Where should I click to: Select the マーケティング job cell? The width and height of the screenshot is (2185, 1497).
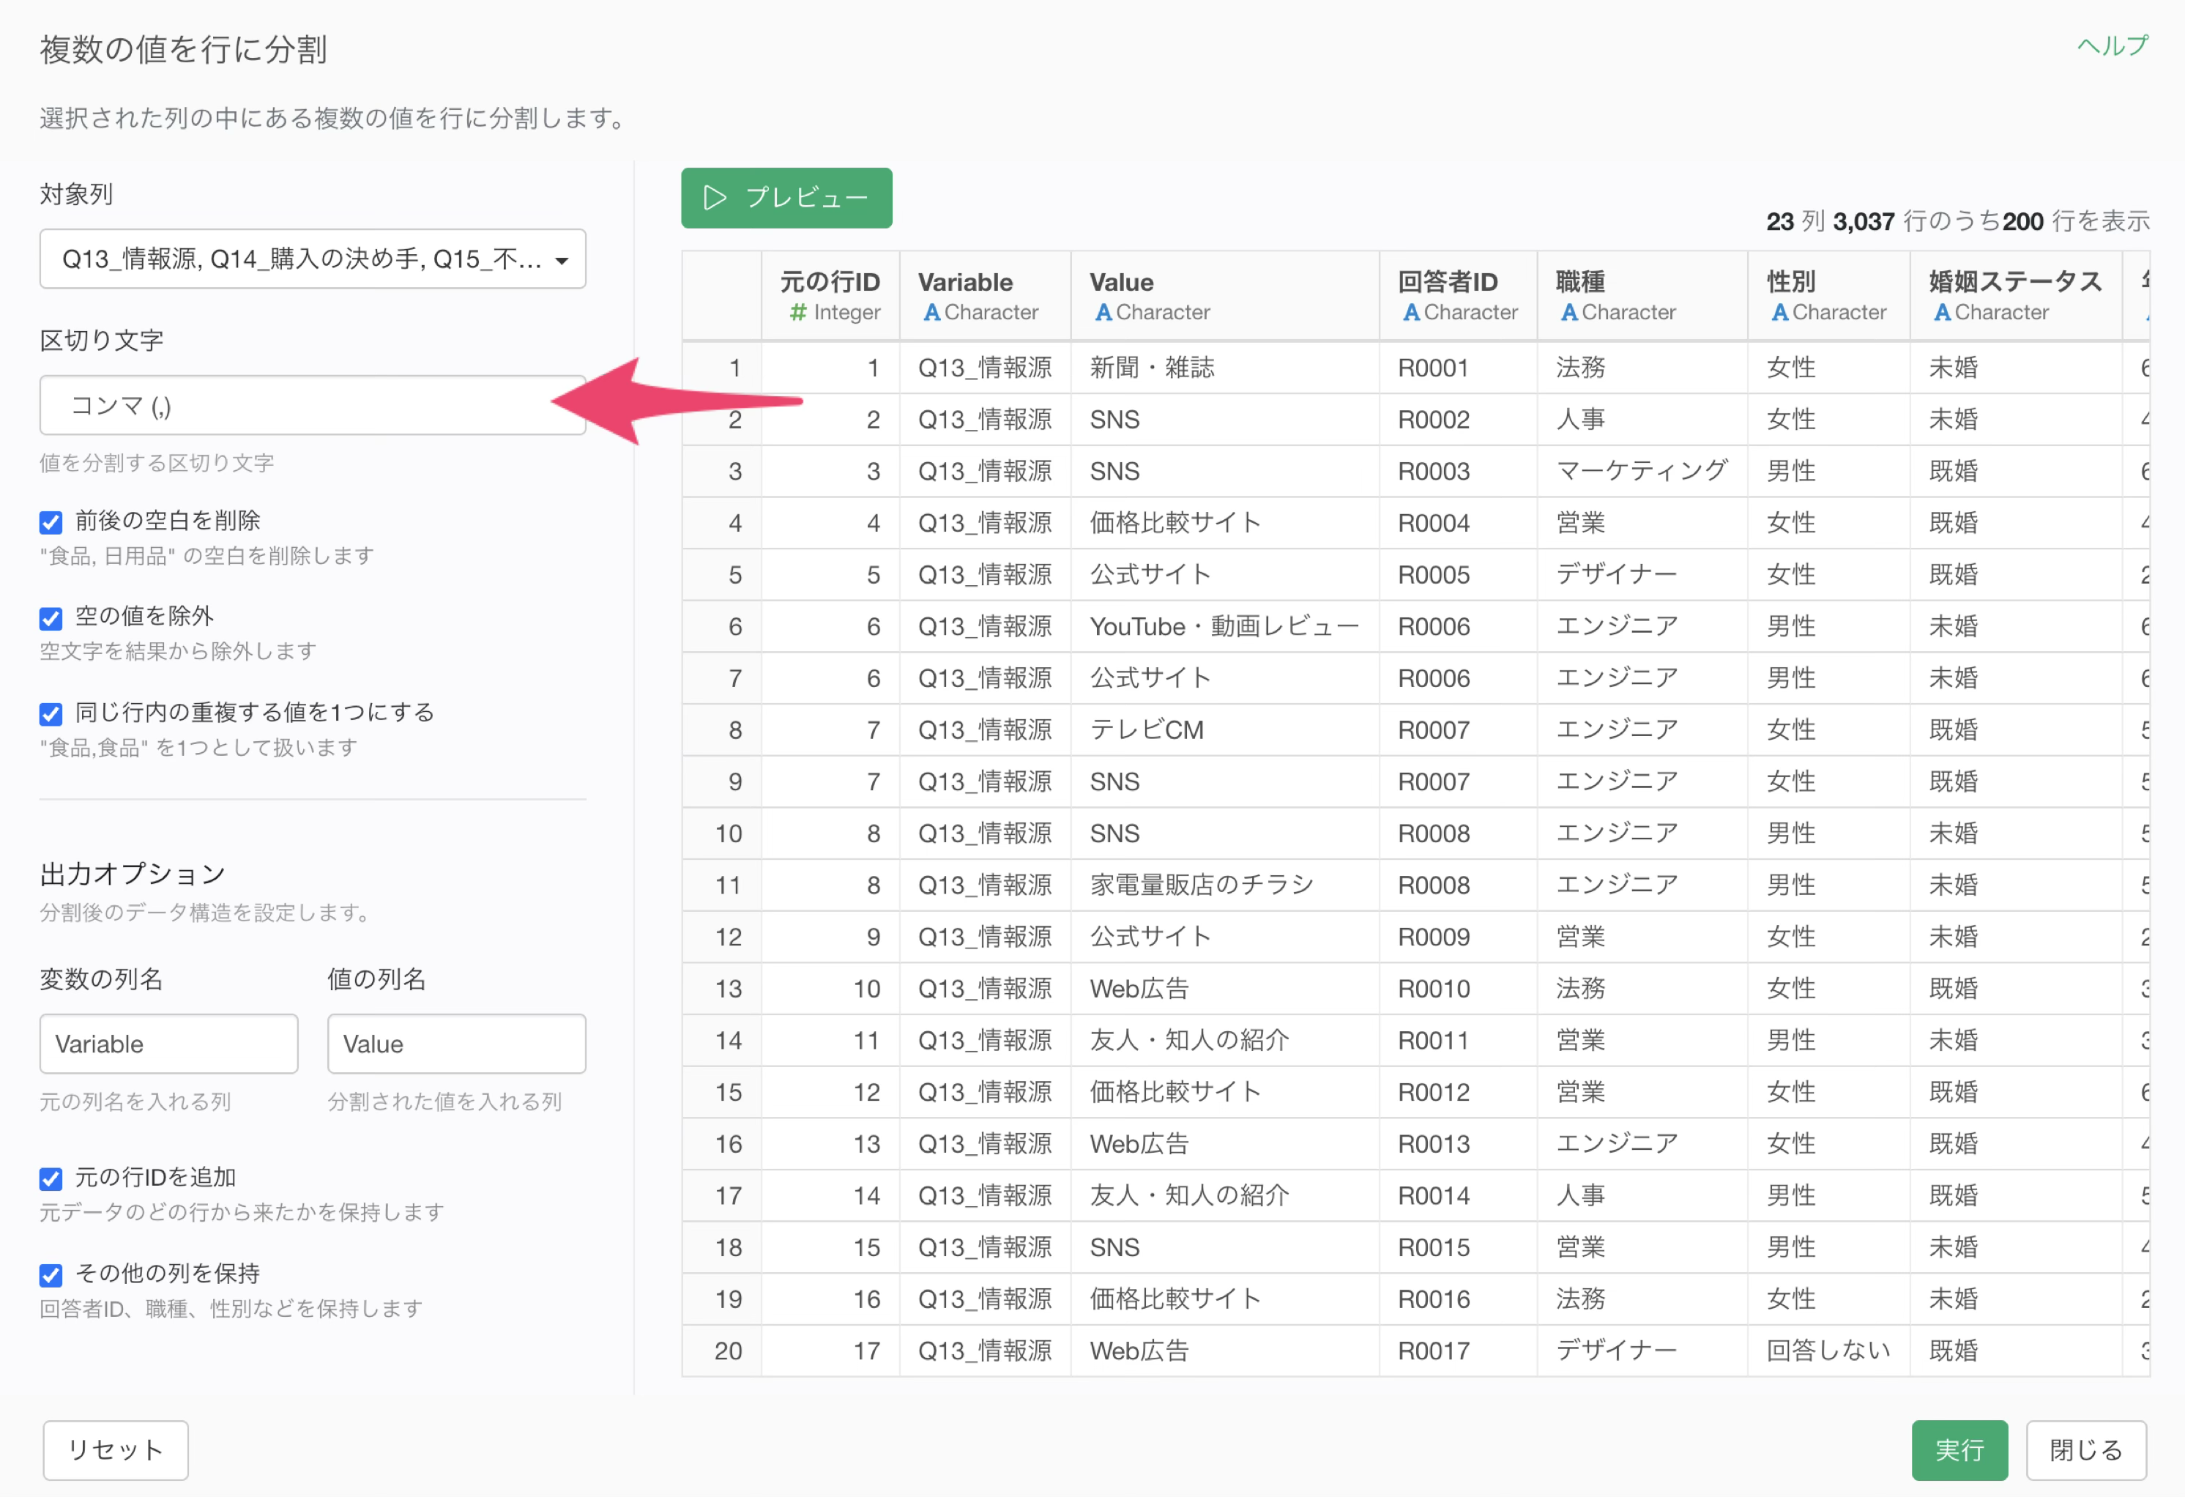pyautogui.click(x=1642, y=471)
